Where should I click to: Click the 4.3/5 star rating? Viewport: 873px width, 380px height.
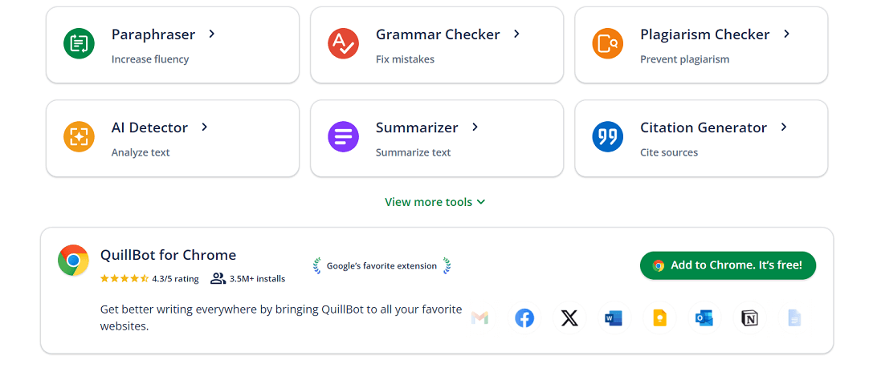pyautogui.click(x=149, y=279)
